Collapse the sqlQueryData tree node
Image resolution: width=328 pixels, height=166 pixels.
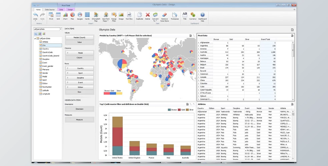click(x=35, y=38)
